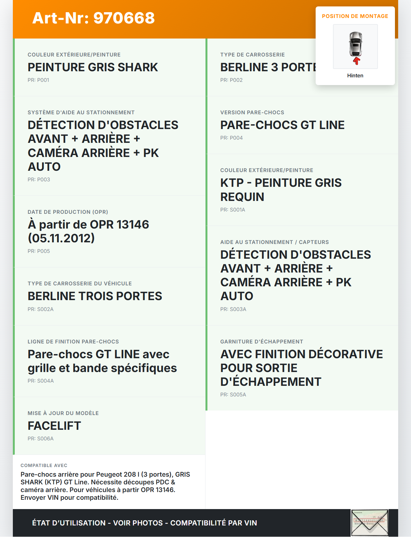Click the exhaust trim 'AVEC FINITION DÉCORATIVE' entry
The height and width of the screenshot is (537, 411).
[x=302, y=368]
